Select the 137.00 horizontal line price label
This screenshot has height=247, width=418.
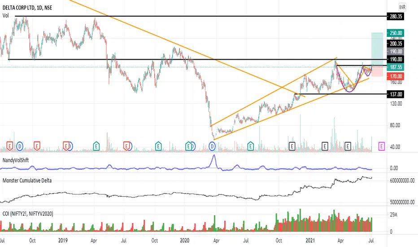click(x=396, y=94)
